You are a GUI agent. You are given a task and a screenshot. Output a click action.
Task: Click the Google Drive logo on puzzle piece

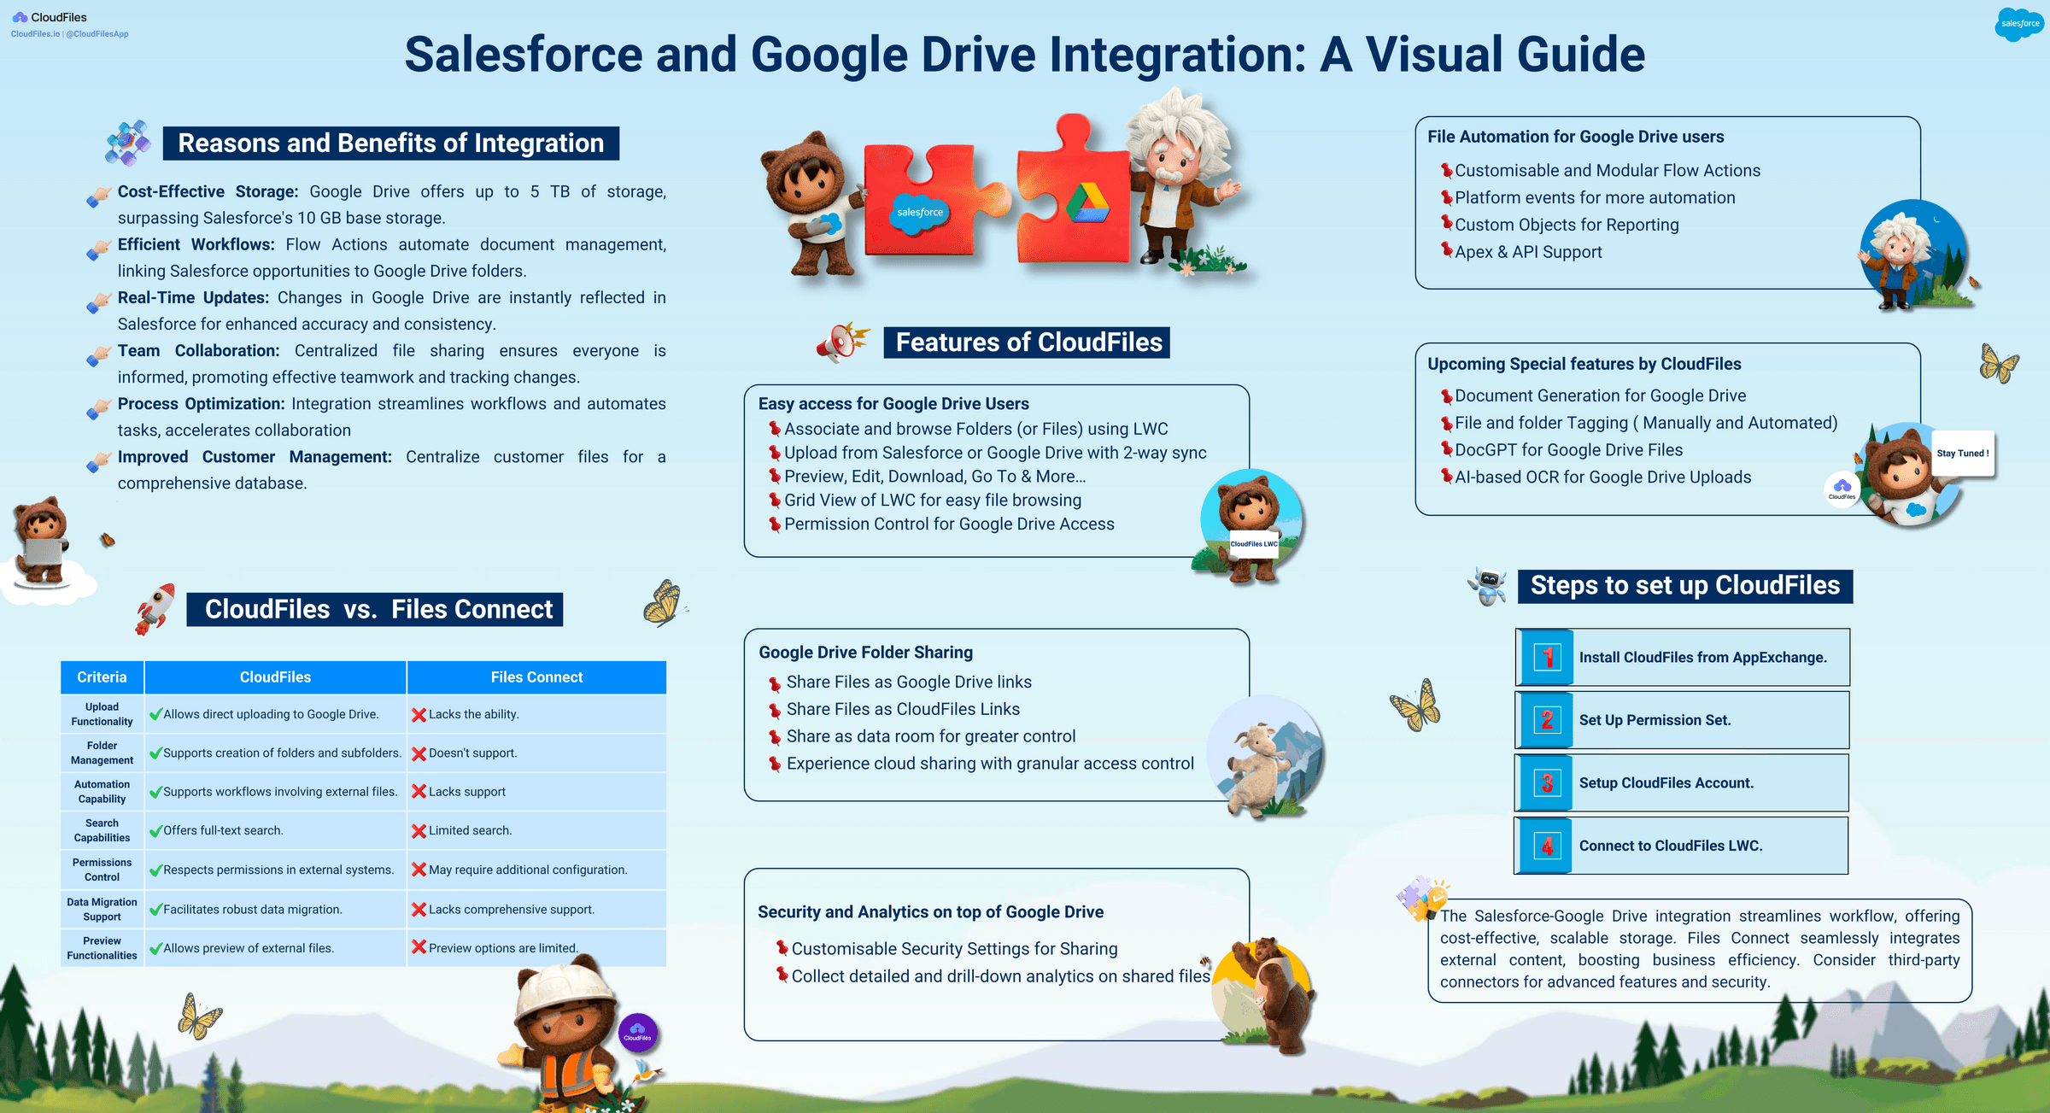[1086, 203]
